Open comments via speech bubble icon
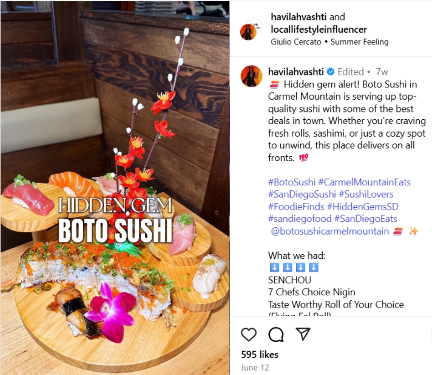This screenshot has height=375, width=432. [x=276, y=334]
